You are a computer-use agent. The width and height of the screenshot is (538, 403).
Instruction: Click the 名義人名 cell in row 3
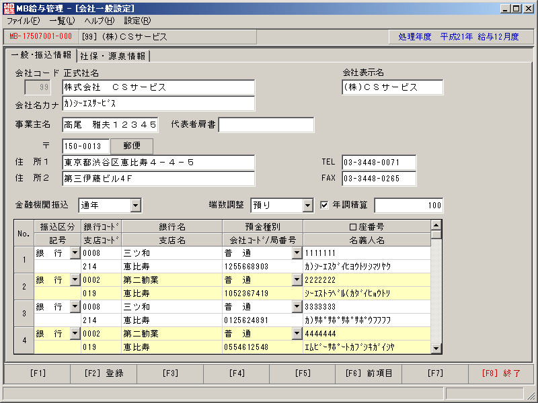[367, 320]
